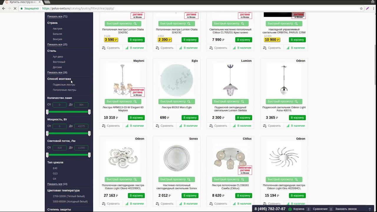Click the Световой поток right slider handle
377x212 pixels.
pos(89,155)
